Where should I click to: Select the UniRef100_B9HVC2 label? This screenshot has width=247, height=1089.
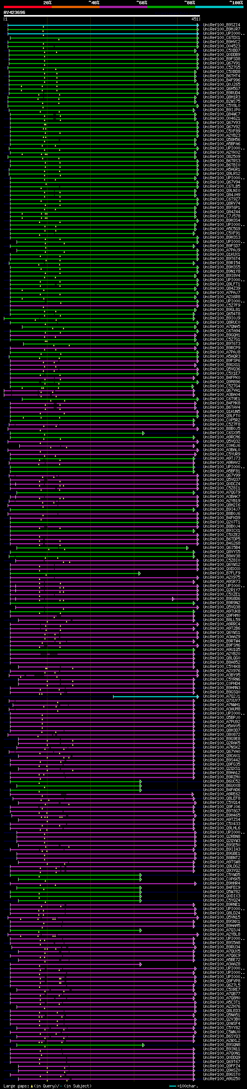(x=222, y=42)
